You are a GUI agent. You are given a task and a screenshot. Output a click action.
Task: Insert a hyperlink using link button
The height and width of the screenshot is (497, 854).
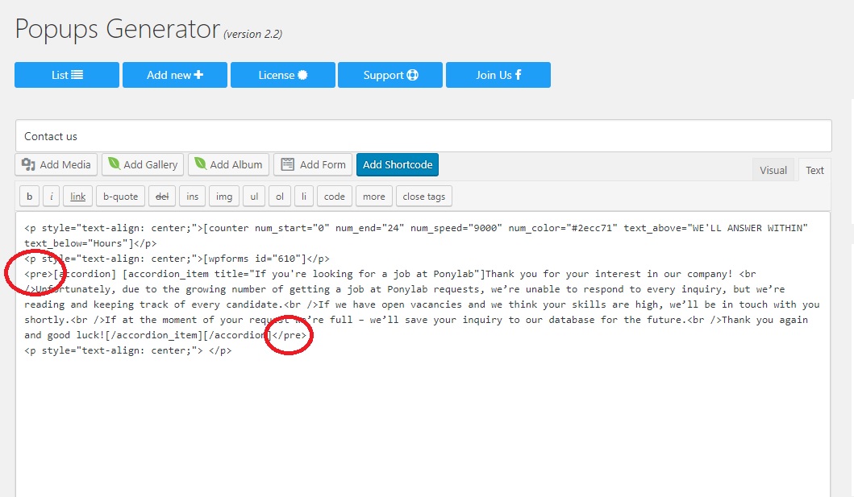(x=77, y=196)
